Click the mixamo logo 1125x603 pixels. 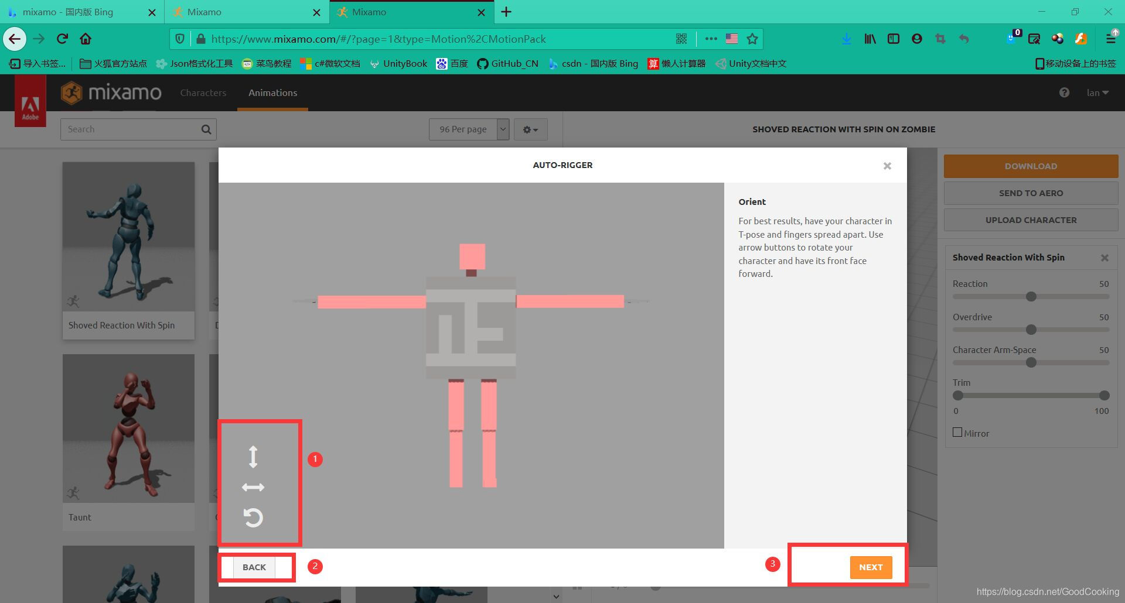111,92
